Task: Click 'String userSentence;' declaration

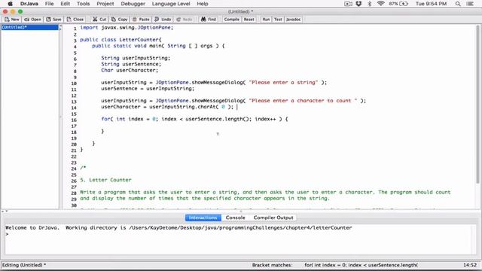Action: tap(131, 64)
